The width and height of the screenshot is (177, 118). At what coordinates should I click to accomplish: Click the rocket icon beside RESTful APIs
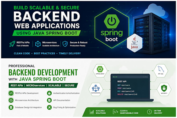[12, 44]
